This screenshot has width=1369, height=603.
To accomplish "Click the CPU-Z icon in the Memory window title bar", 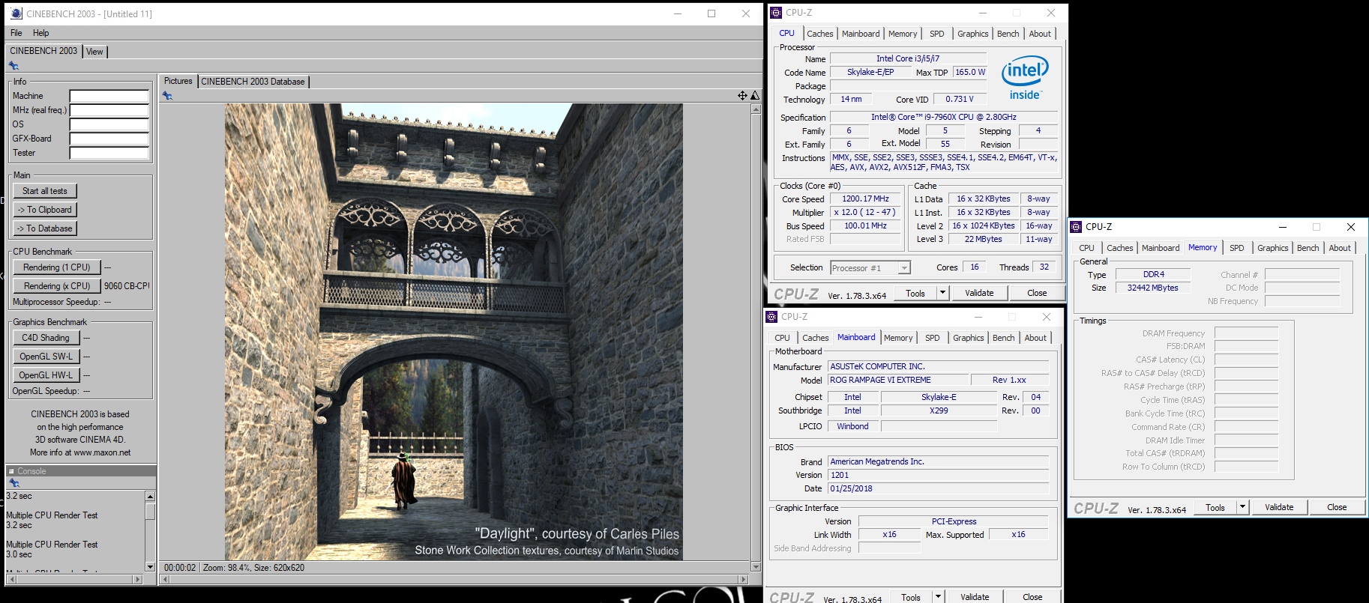I will click(x=1076, y=227).
